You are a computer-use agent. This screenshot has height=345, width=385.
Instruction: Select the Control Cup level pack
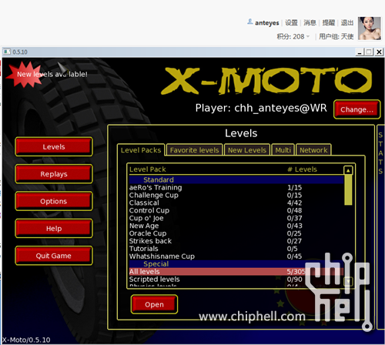point(236,210)
